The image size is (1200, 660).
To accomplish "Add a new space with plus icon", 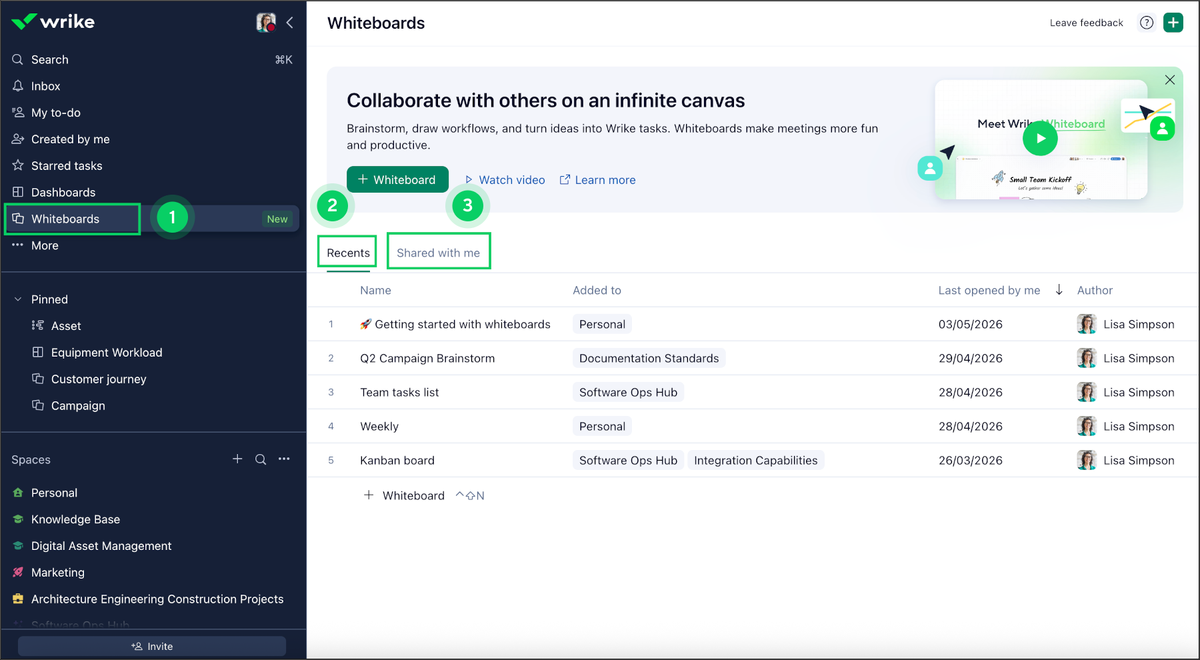I will [x=237, y=459].
